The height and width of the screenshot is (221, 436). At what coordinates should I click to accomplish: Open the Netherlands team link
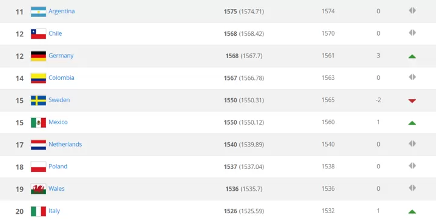(65, 144)
